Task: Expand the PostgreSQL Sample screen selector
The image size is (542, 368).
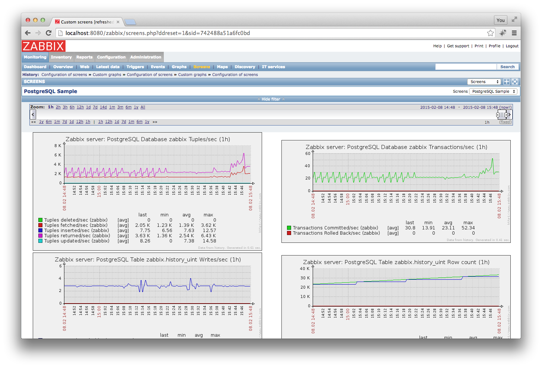Action: point(493,91)
